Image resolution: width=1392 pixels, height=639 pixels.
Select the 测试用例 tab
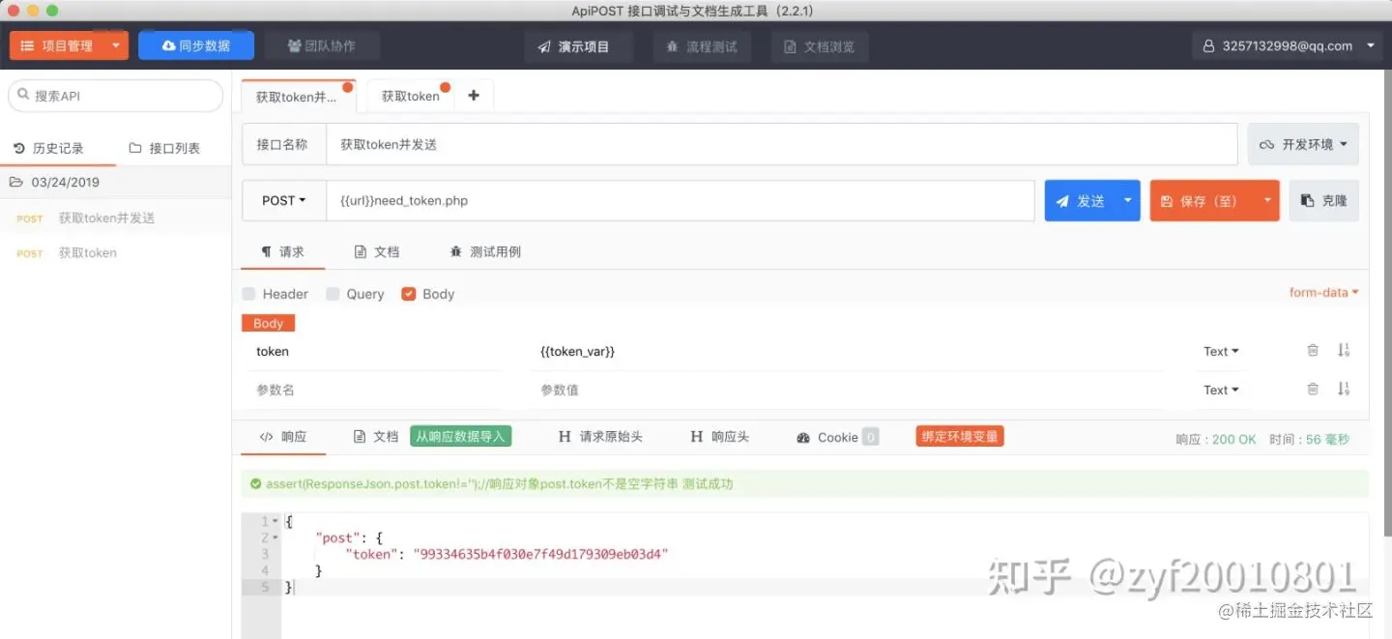coord(485,251)
